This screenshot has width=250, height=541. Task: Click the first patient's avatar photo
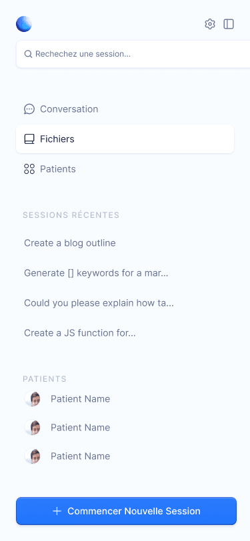pos(33,399)
